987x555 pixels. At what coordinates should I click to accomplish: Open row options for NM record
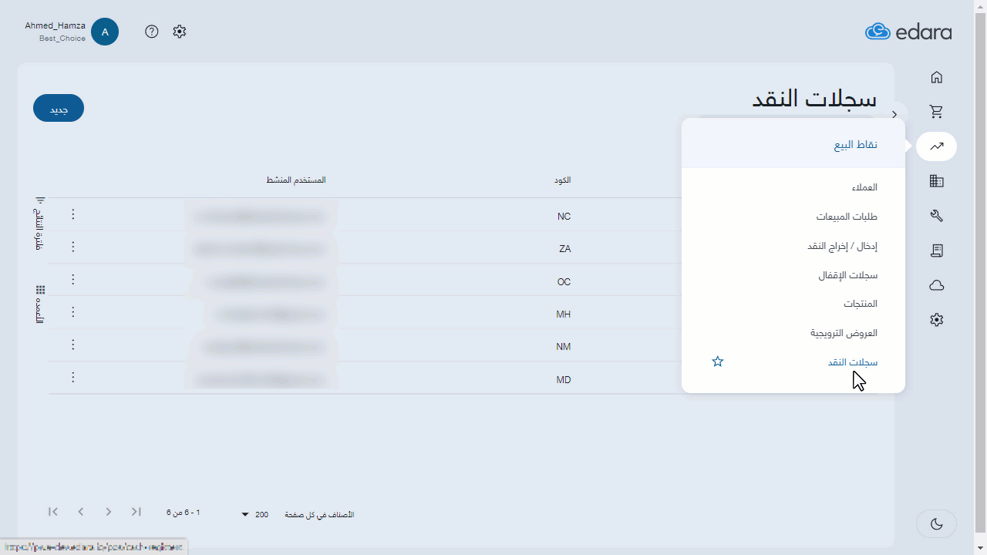73,345
